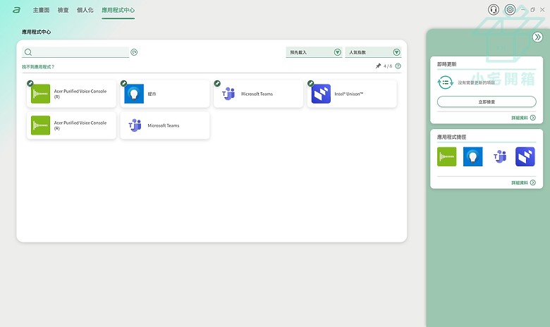Image resolution: width=550 pixels, height=327 pixels.
Task: Click the refresh icon beside search box
Action: [x=134, y=52]
